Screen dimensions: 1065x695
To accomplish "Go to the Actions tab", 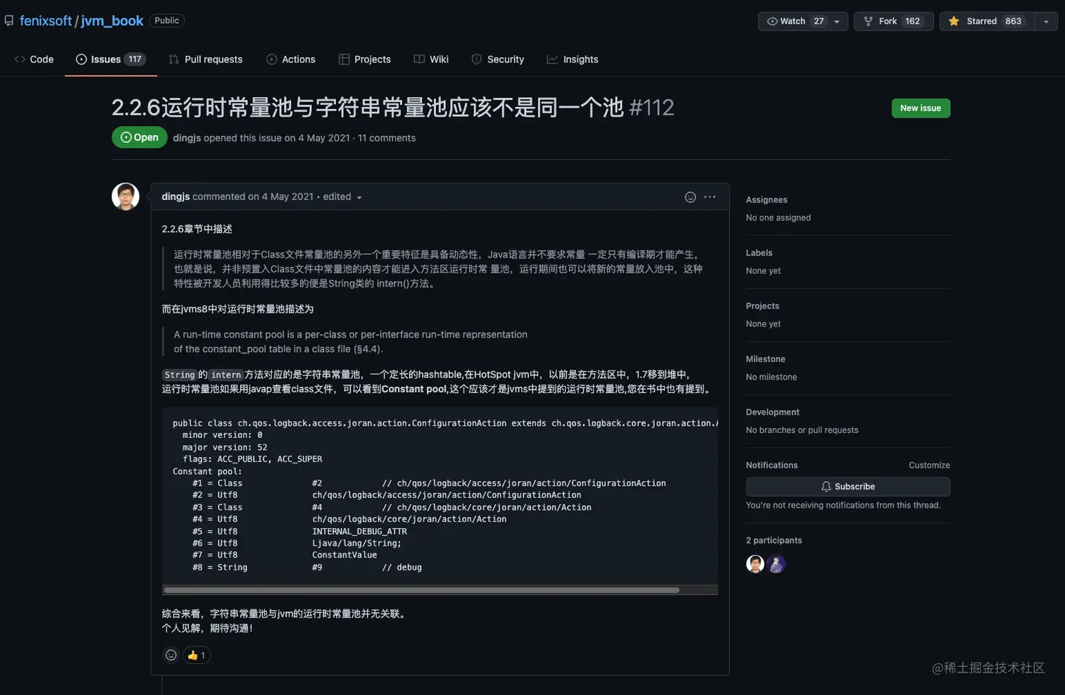I will (x=291, y=59).
